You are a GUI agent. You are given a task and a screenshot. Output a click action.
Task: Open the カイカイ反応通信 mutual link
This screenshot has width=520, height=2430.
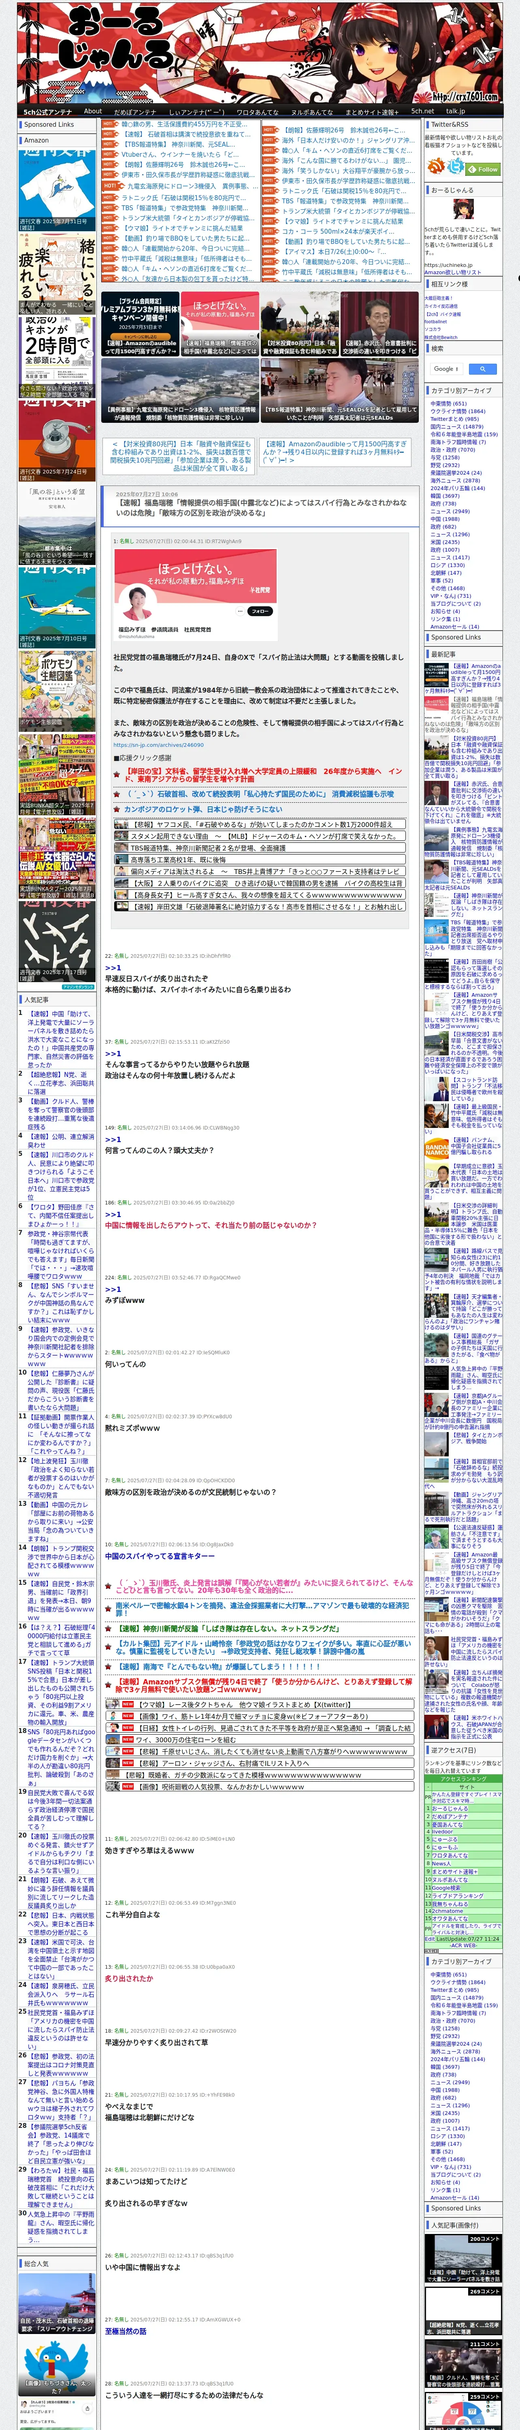pos(441,306)
